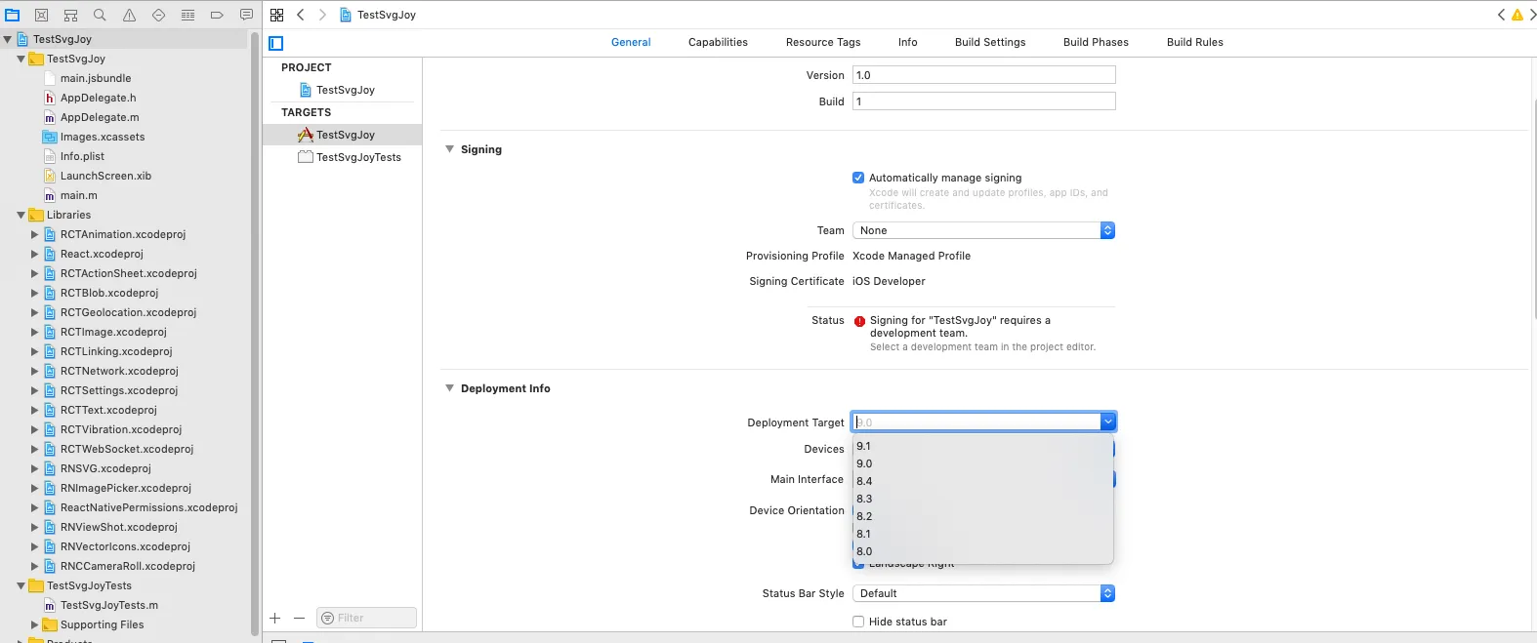Open the Status Bar Style dropdown
The image size is (1537, 643).
pyautogui.click(x=983, y=593)
